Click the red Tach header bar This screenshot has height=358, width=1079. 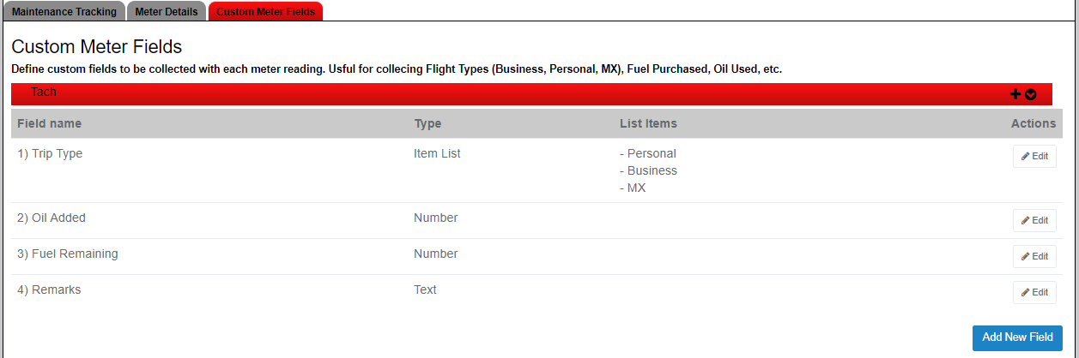coord(531,94)
